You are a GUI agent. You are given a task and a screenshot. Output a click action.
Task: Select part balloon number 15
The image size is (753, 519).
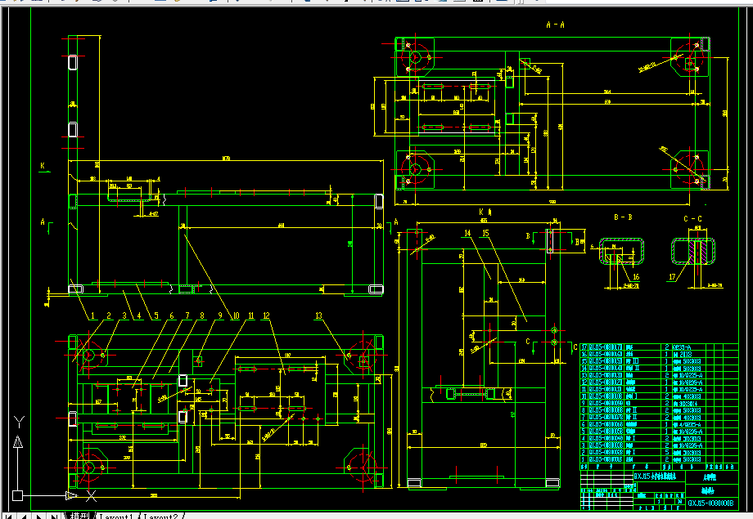tap(485, 233)
